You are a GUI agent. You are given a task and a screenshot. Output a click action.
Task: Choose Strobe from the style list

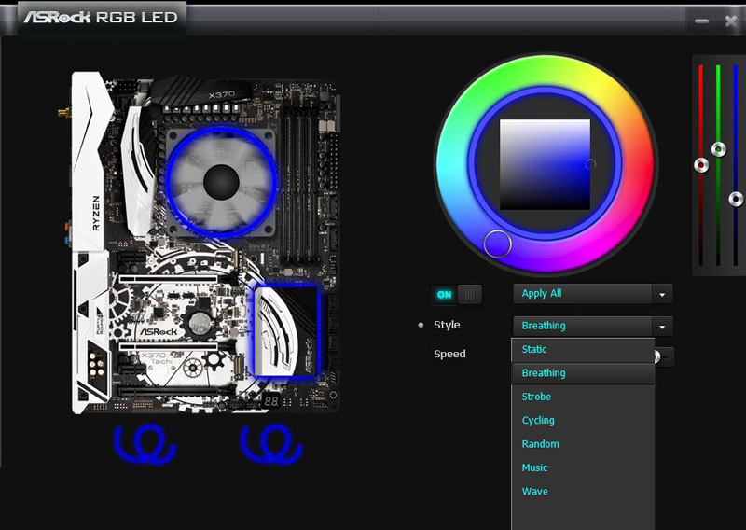pyautogui.click(x=583, y=397)
